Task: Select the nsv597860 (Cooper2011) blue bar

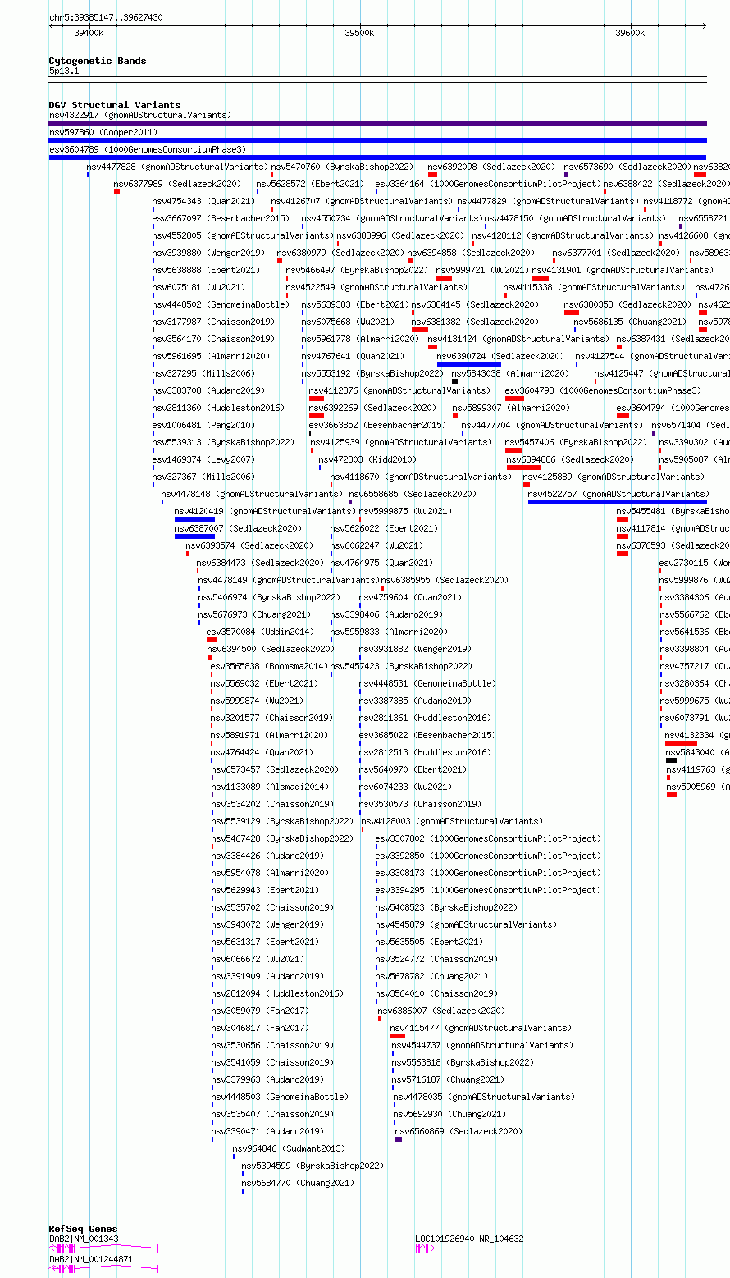Action: point(377,140)
